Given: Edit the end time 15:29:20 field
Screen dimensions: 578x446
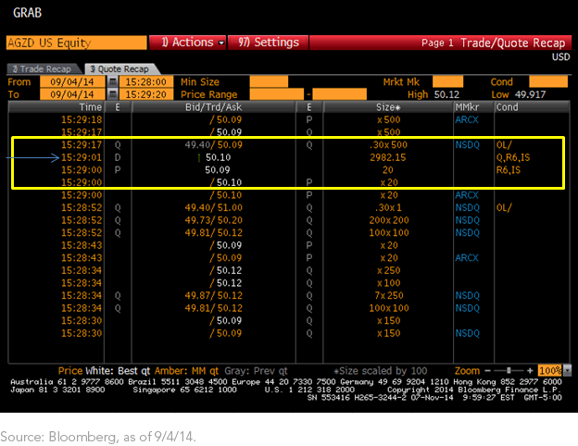Looking at the screenshot, I should pyautogui.click(x=146, y=94).
